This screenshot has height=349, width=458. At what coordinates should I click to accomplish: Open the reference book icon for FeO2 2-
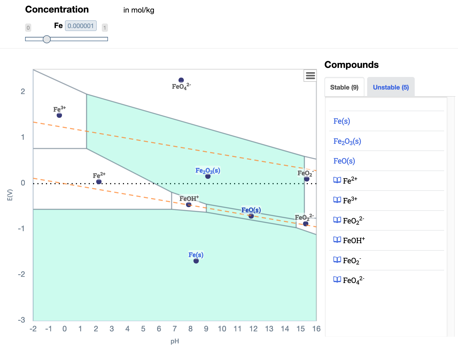tap(337, 220)
